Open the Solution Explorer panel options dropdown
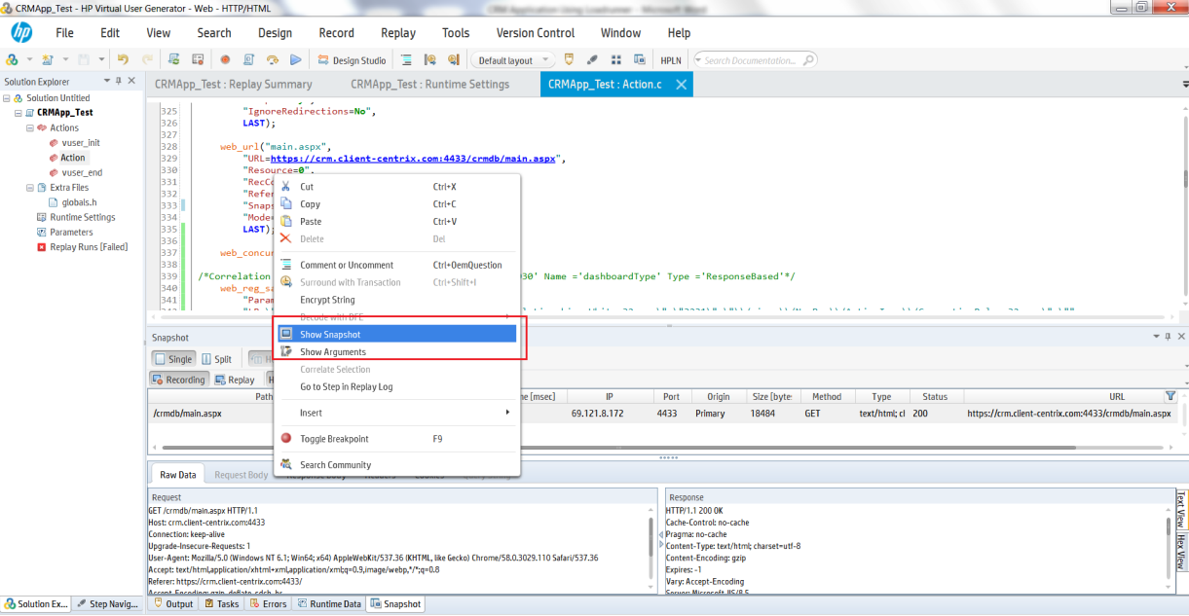Viewport: 1189px width, 616px height. coord(106,82)
